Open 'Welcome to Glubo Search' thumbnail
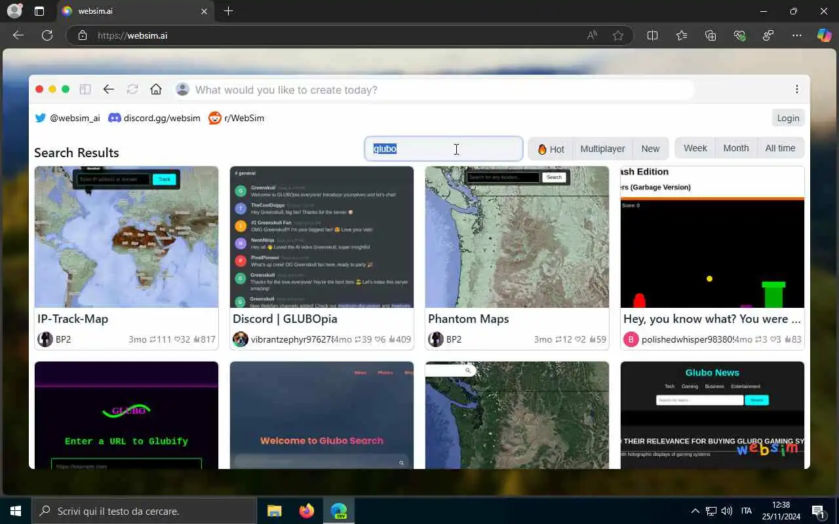839x524 pixels. [322, 415]
